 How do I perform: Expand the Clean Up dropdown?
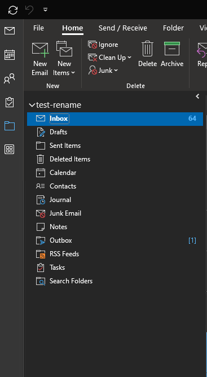click(x=109, y=58)
